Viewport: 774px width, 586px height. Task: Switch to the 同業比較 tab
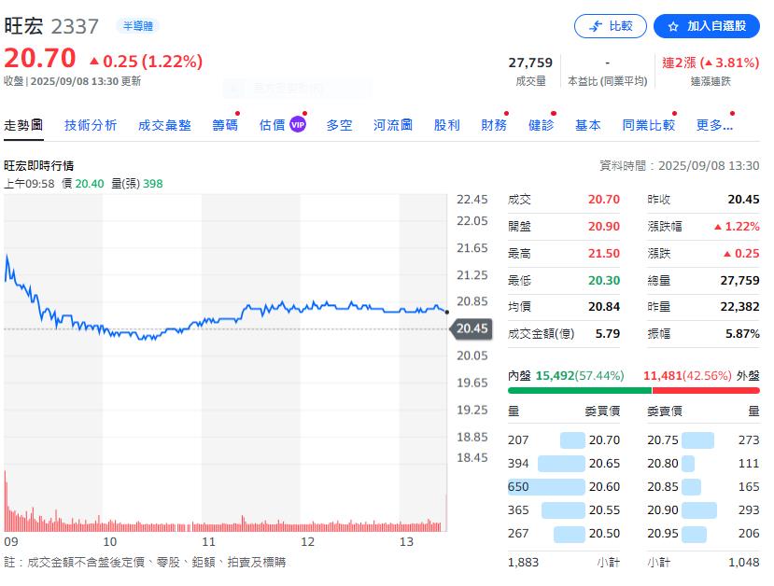pyautogui.click(x=649, y=125)
